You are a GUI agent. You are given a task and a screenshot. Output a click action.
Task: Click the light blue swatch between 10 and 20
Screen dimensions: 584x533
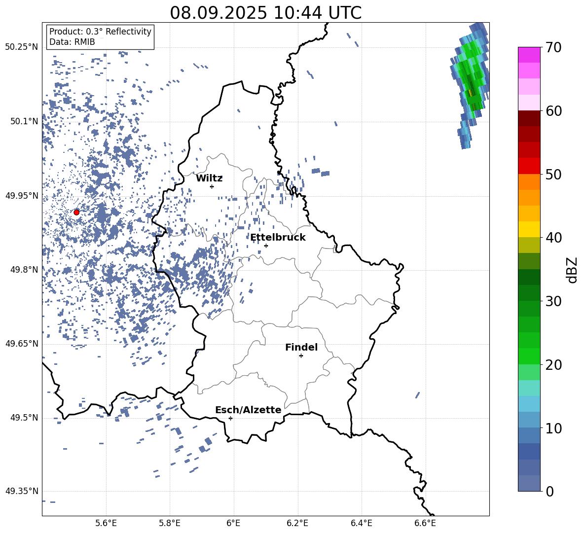529,404
